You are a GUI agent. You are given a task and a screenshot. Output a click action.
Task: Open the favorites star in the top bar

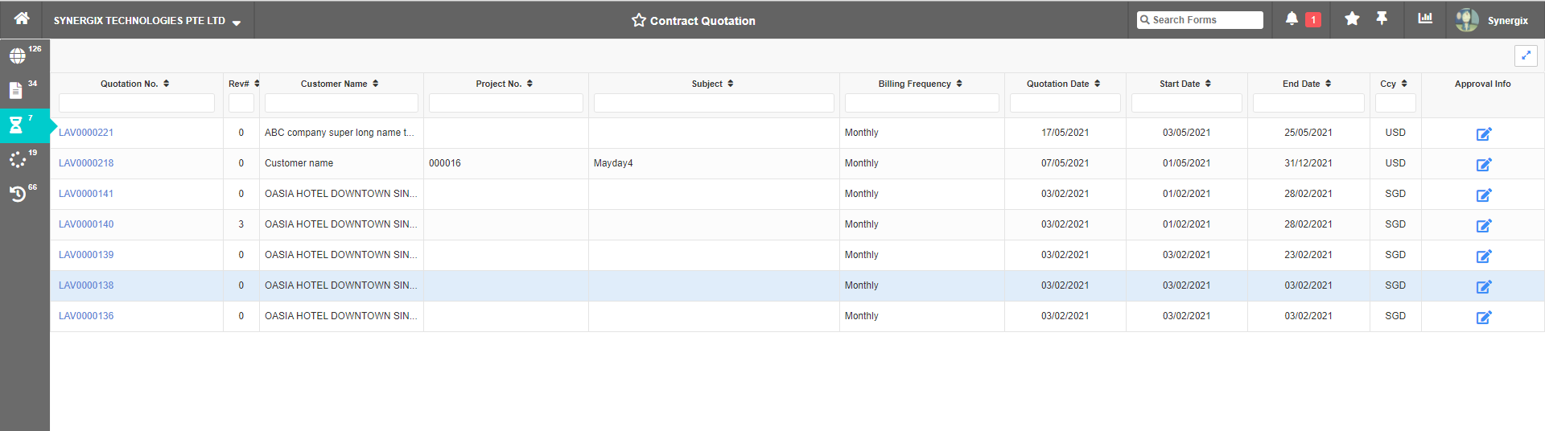[x=1352, y=18]
